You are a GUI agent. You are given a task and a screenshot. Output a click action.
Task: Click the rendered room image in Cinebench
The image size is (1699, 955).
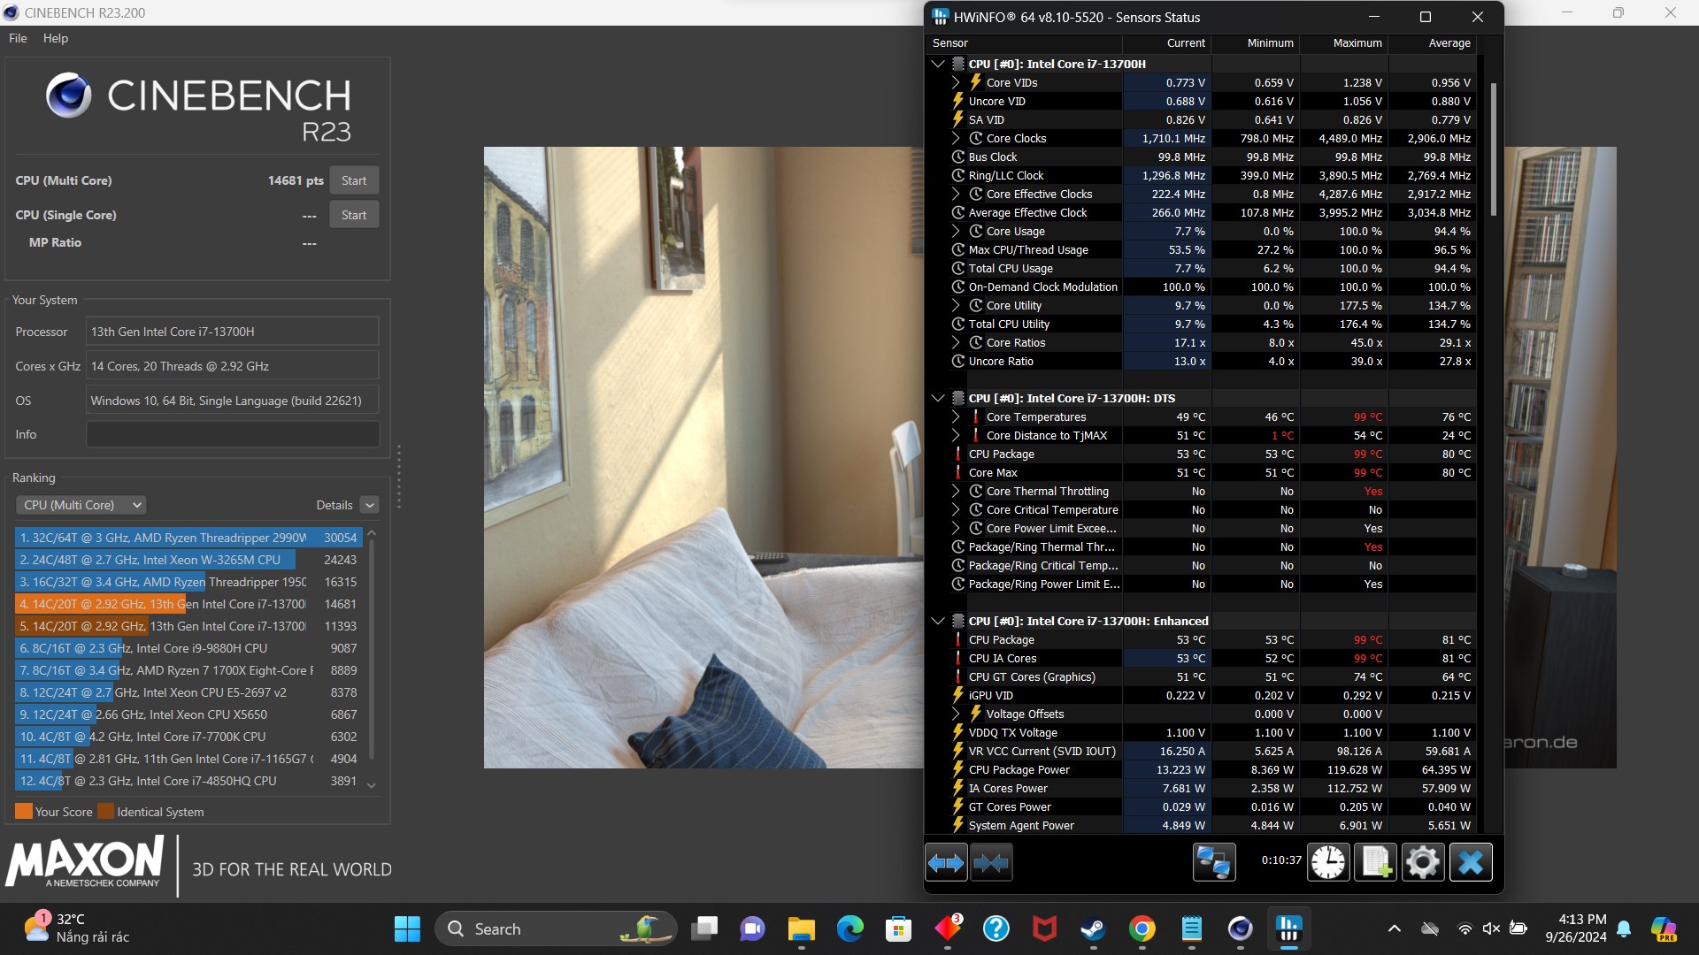coord(703,457)
